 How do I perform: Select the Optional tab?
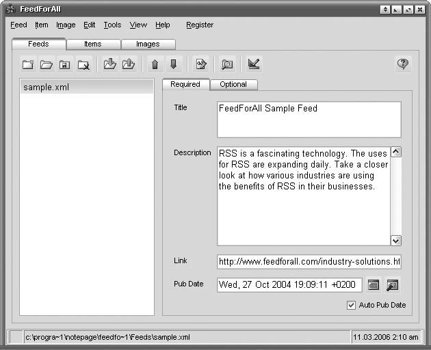coord(233,85)
